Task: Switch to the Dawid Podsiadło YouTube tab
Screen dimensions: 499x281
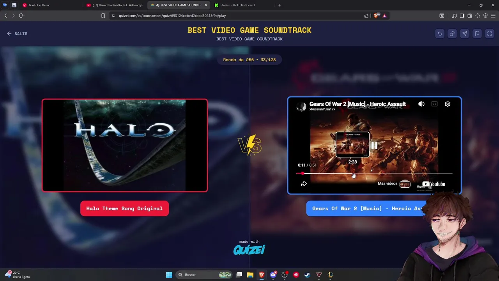Action: click(x=115, y=5)
